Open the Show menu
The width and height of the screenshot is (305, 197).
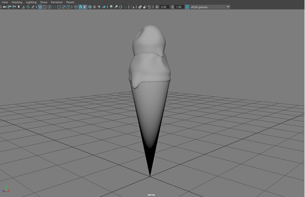(x=44, y=2)
